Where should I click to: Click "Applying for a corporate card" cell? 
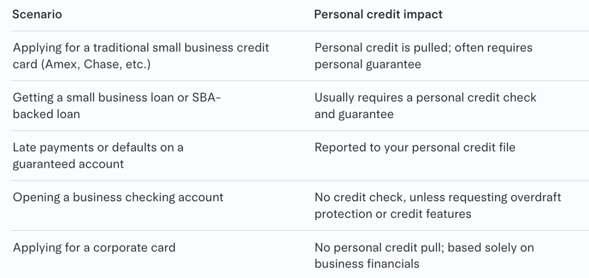click(x=94, y=248)
